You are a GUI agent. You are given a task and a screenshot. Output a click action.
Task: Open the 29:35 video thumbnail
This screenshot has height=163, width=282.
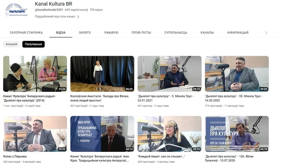pyautogui.click(x=237, y=74)
